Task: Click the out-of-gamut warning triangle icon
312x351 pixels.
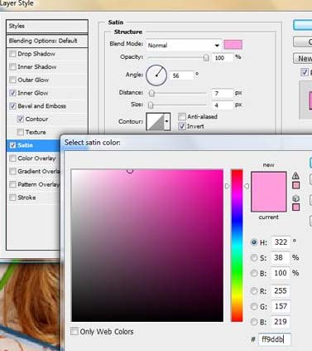Action: (295, 176)
